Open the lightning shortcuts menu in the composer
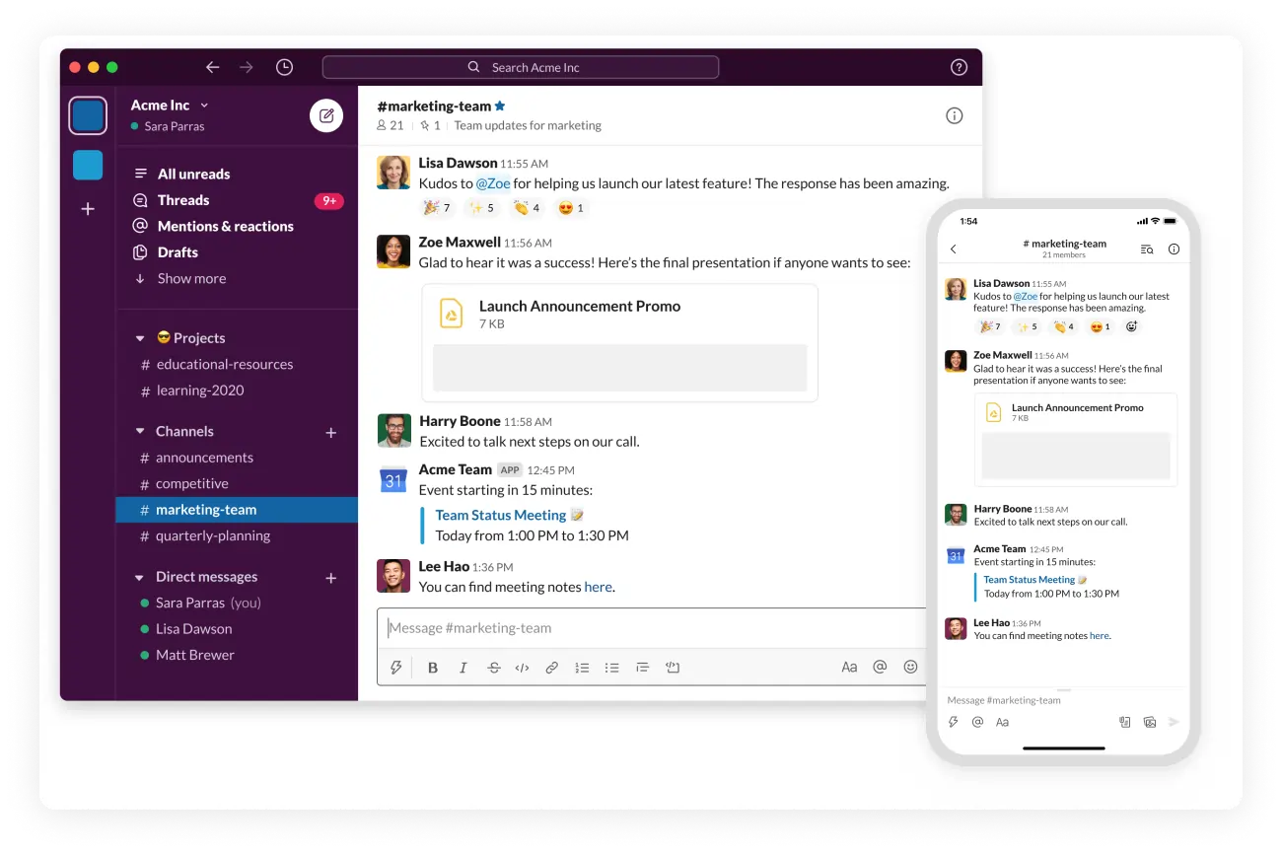This screenshot has height=853, width=1282. (395, 667)
